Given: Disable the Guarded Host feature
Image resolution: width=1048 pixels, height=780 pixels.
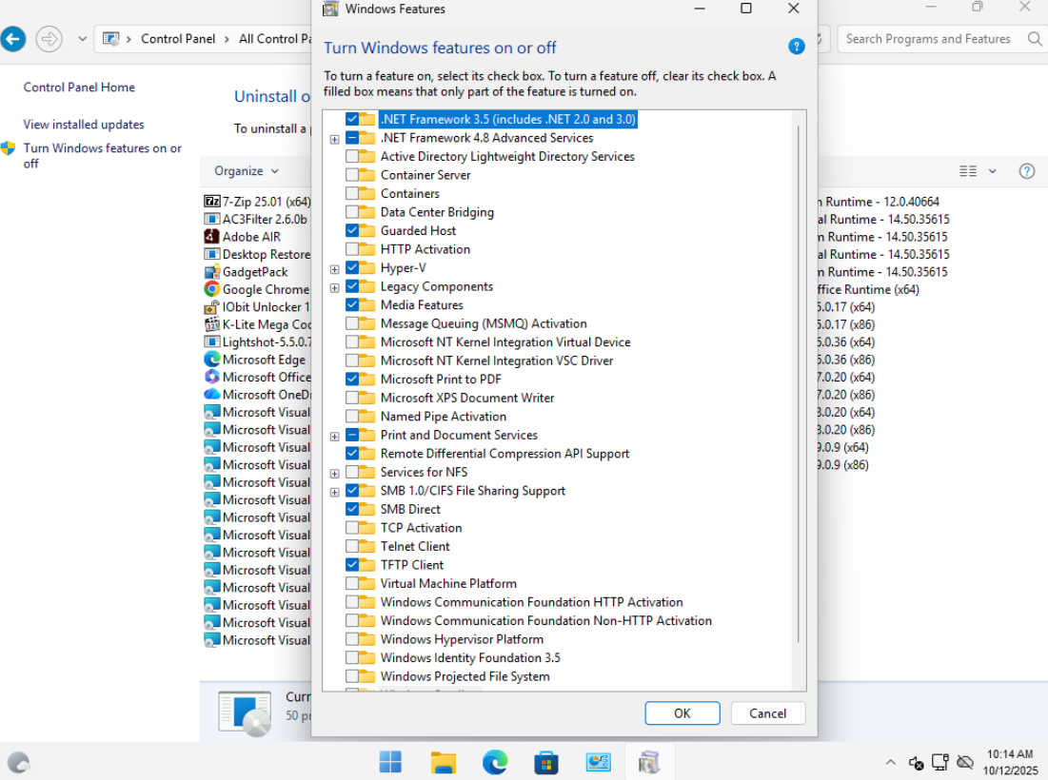Looking at the screenshot, I should click(x=351, y=230).
